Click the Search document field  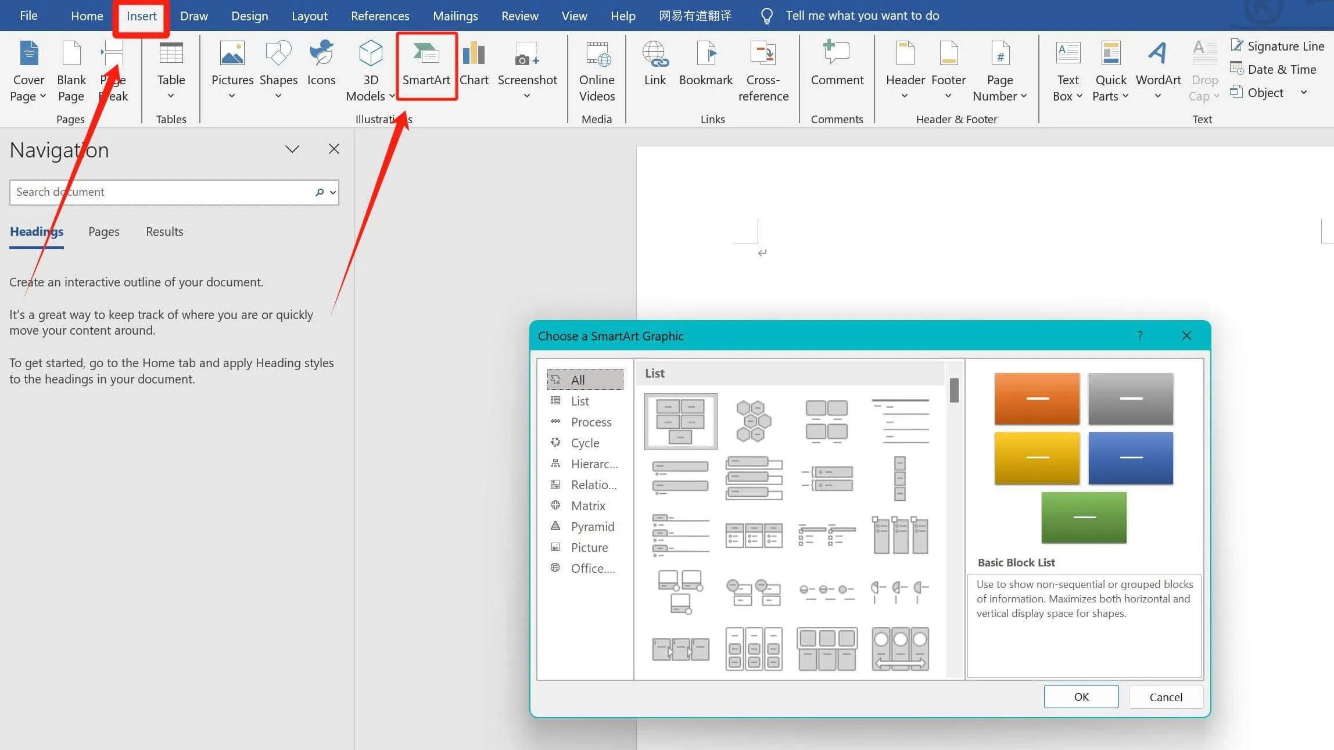163,192
